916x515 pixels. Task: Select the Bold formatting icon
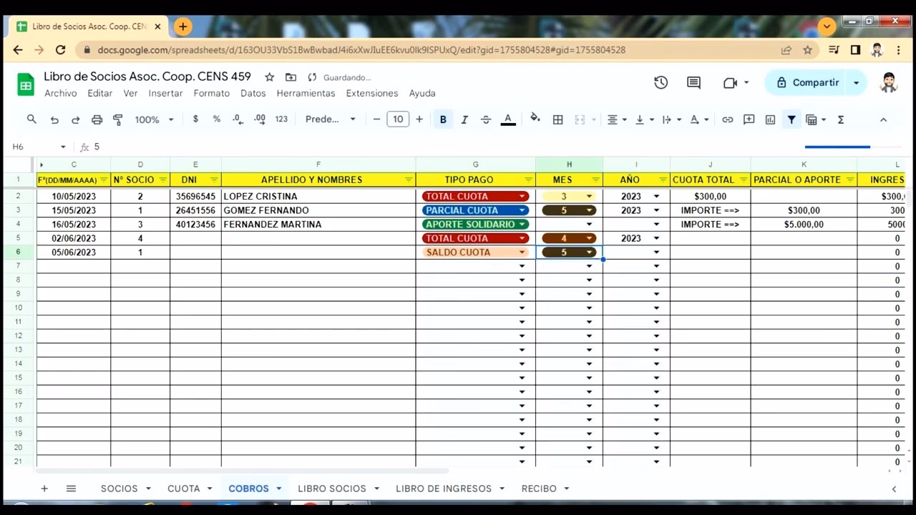coord(443,119)
